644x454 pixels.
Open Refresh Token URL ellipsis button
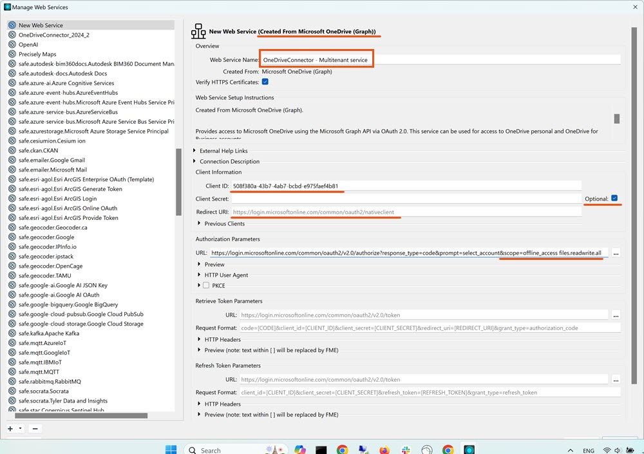click(x=616, y=380)
